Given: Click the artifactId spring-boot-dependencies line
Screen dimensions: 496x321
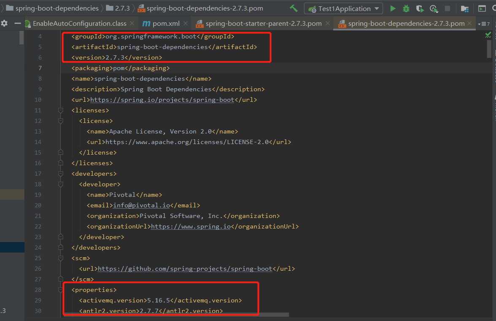Looking at the screenshot, I should 164,47.
